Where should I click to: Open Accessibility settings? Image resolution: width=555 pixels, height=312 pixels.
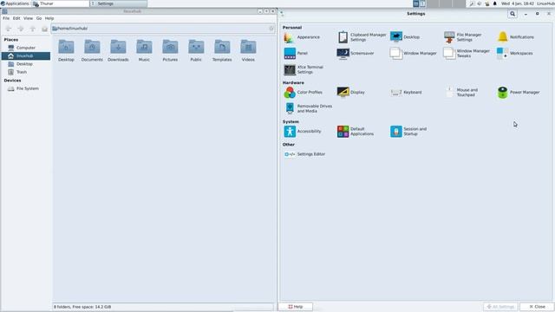(303, 131)
